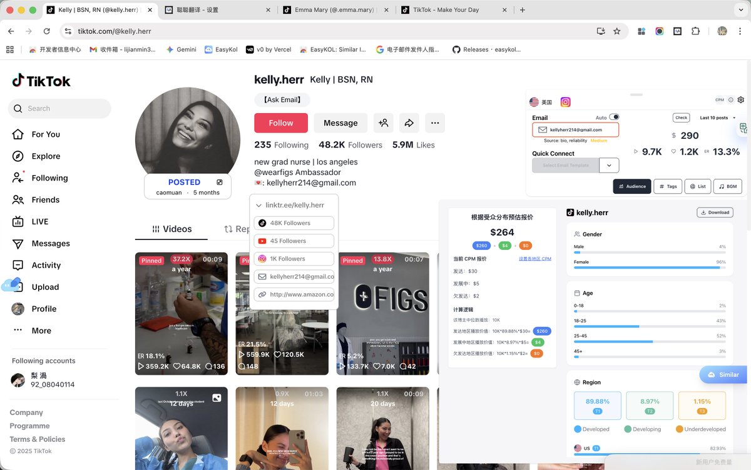Open the Last 10 posts dropdown

(717, 117)
